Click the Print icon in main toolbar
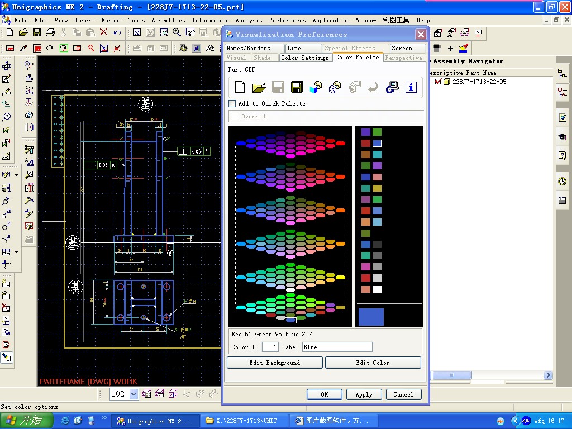Screen dimensions: 572x429 50,33
